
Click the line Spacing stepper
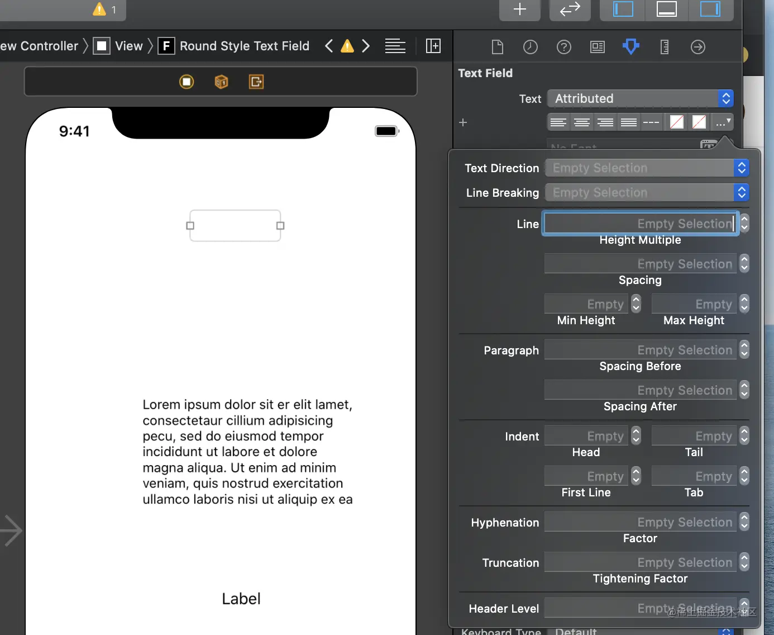744,264
